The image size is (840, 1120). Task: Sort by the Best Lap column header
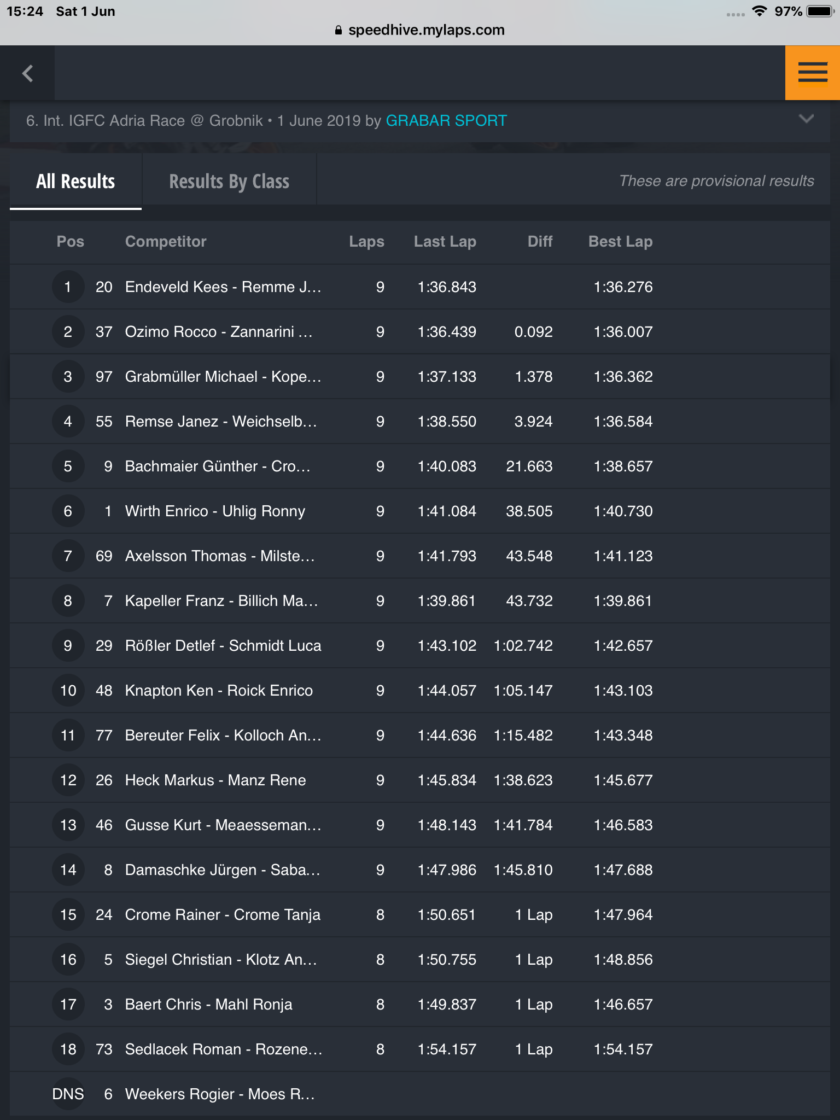click(x=620, y=242)
